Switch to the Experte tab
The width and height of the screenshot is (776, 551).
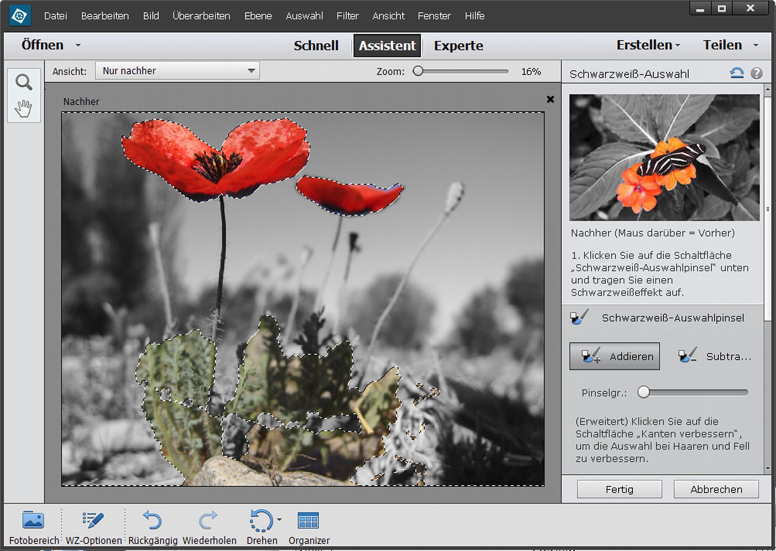(458, 45)
